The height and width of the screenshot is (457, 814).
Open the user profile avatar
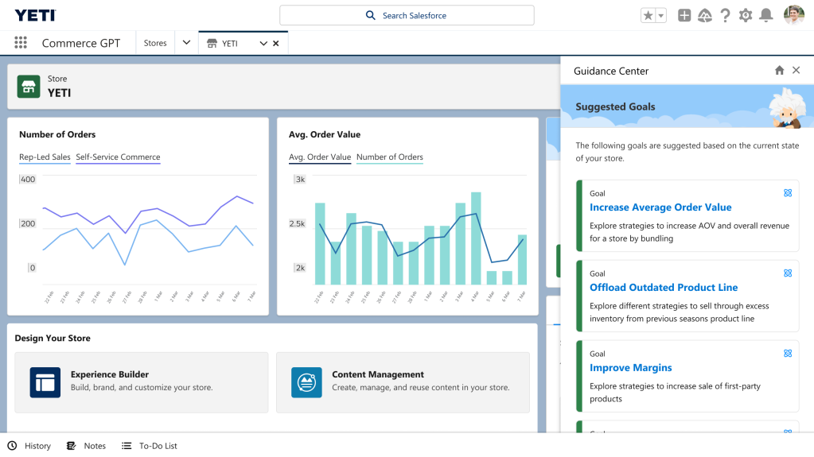point(793,15)
